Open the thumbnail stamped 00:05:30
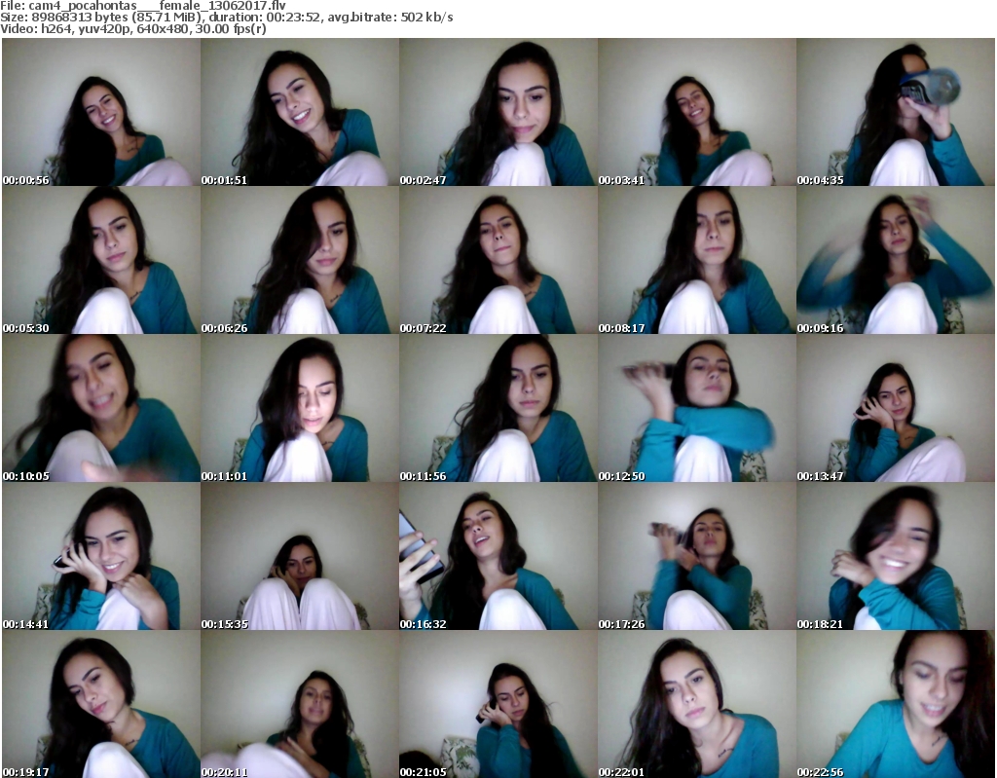Viewport: 997px width, 778px height. coord(101,260)
